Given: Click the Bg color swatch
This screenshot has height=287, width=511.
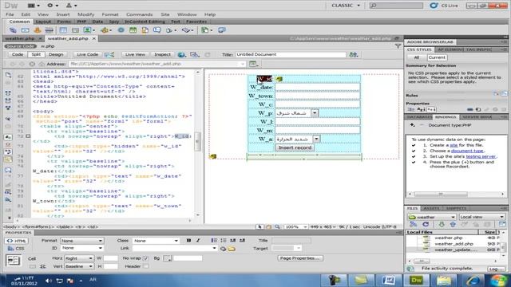Looking at the screenshot, I should (x=167, y=258).
